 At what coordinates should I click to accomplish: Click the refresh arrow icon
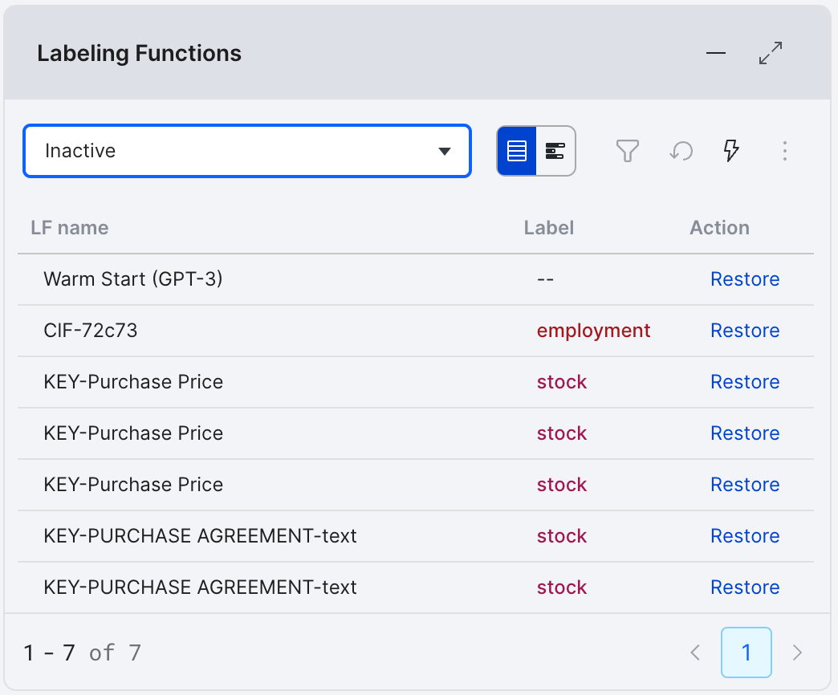pyautogui.click(x=681, y=151)
